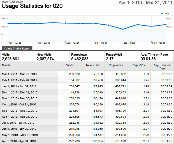Click the chart data point above Oct 1 - Oct 31
The height and width of the screenshot is (144, 174).
94,23
